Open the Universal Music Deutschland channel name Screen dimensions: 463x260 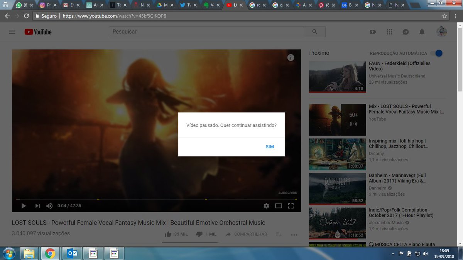[397, 76]
